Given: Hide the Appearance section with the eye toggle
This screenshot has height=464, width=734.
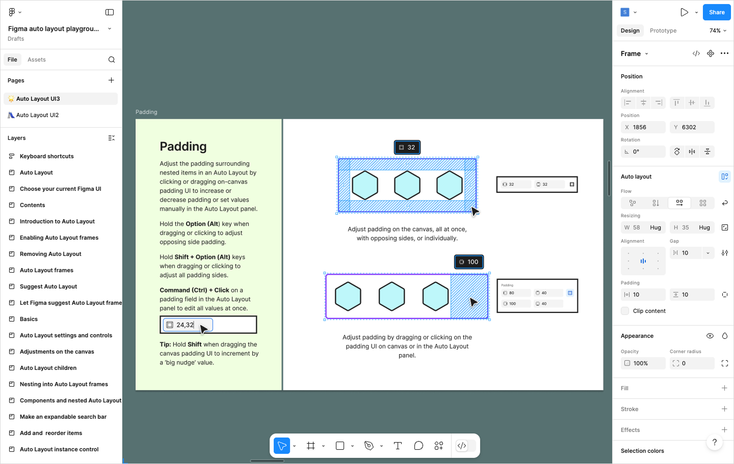Looking at the screenshot, I should [710, 336].
